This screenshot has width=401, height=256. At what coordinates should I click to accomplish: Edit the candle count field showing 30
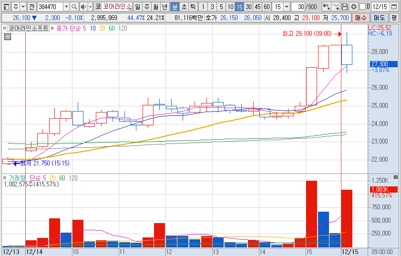click(298, 7)
